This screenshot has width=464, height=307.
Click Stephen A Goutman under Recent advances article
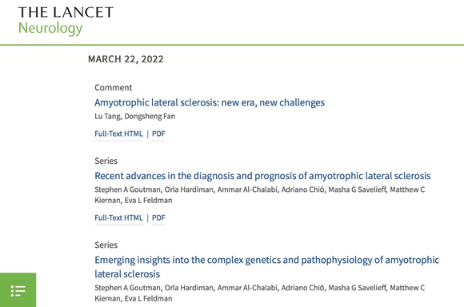click(x=127, y=189)
